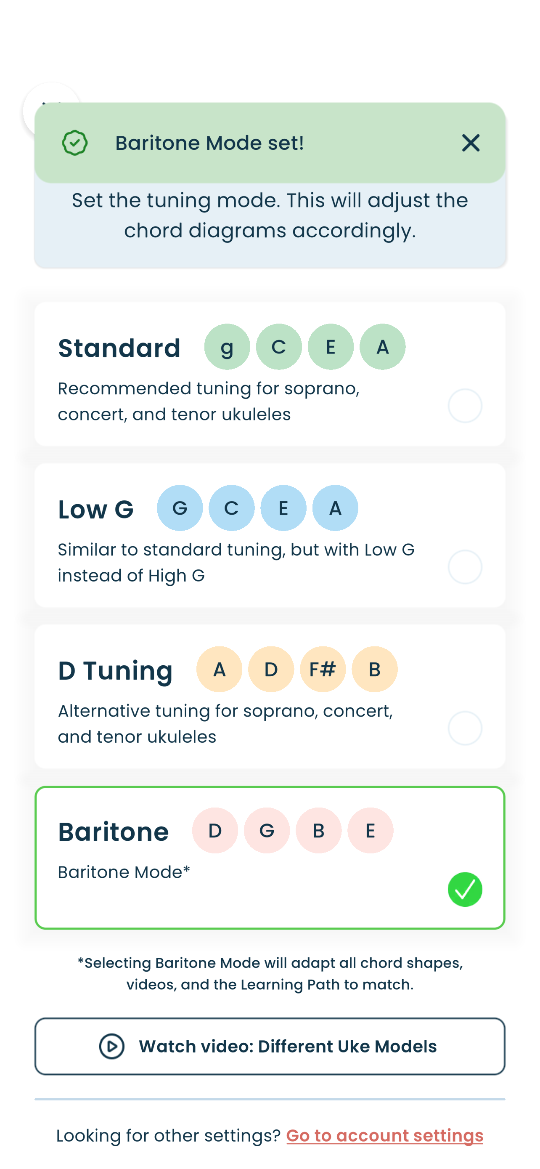Click the lowercase g note in Standard

click(x=227, y=347)
